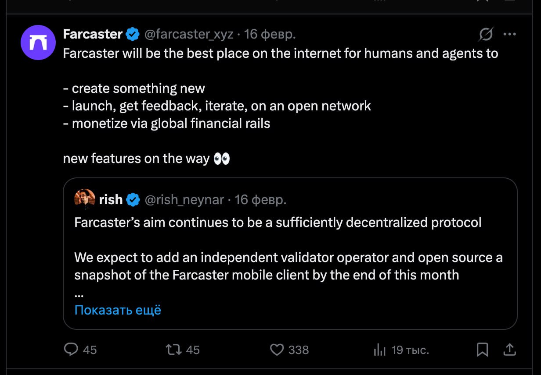Open the @farcaster_xyz handle link

(189, 34)
